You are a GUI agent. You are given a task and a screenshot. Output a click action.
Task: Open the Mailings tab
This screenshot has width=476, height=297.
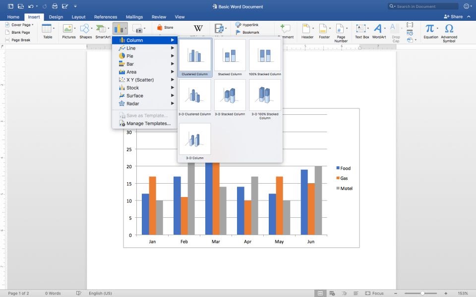134,17
